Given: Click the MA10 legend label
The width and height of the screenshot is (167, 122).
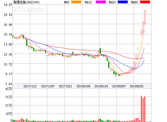Looking at the screenshot, I should tap(88, 2).
